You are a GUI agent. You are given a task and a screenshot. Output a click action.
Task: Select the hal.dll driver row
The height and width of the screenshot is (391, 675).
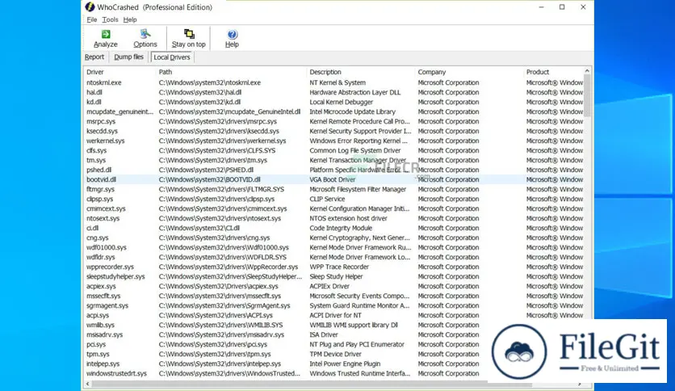click(x=333, y=92)
